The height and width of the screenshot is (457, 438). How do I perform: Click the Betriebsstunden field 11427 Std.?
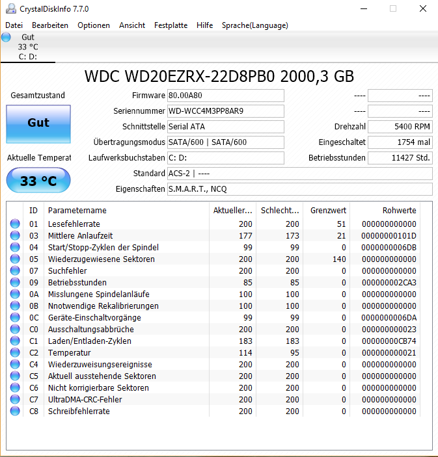(400, 158)
